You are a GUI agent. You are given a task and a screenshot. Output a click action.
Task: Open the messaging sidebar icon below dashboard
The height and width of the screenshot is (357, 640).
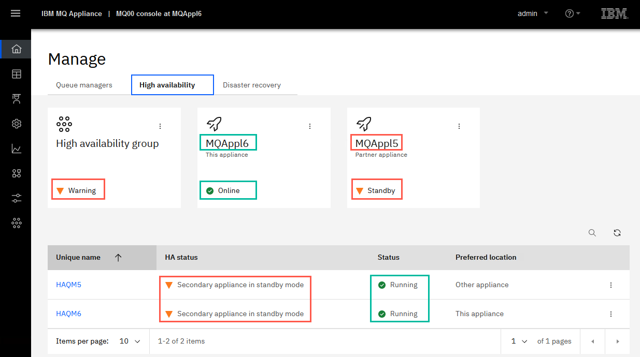17,99
